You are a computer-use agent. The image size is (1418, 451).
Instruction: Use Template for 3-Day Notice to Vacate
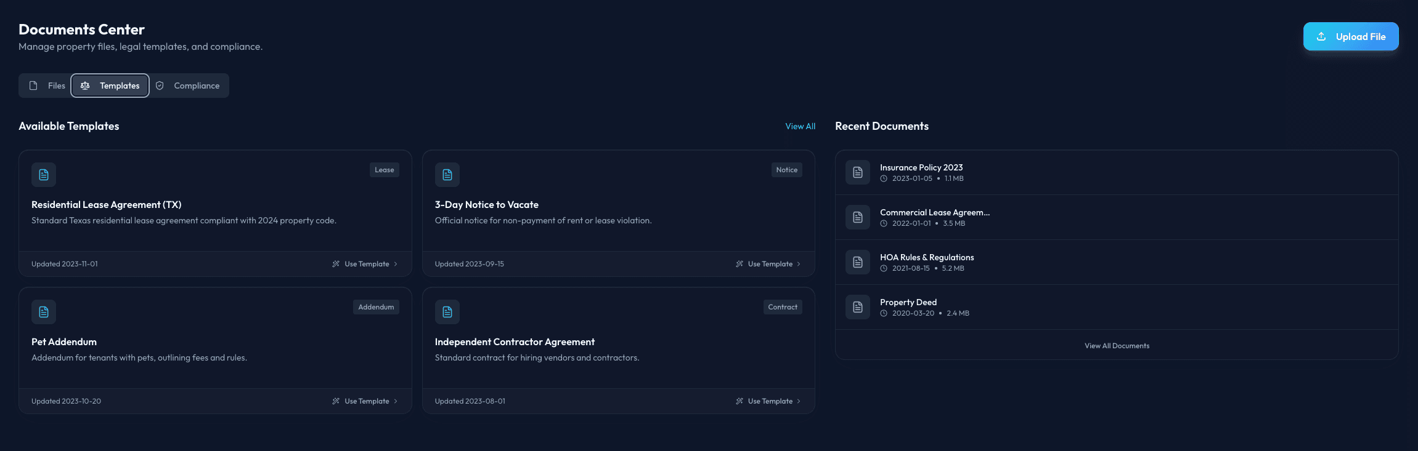click(x=768, y=264)
